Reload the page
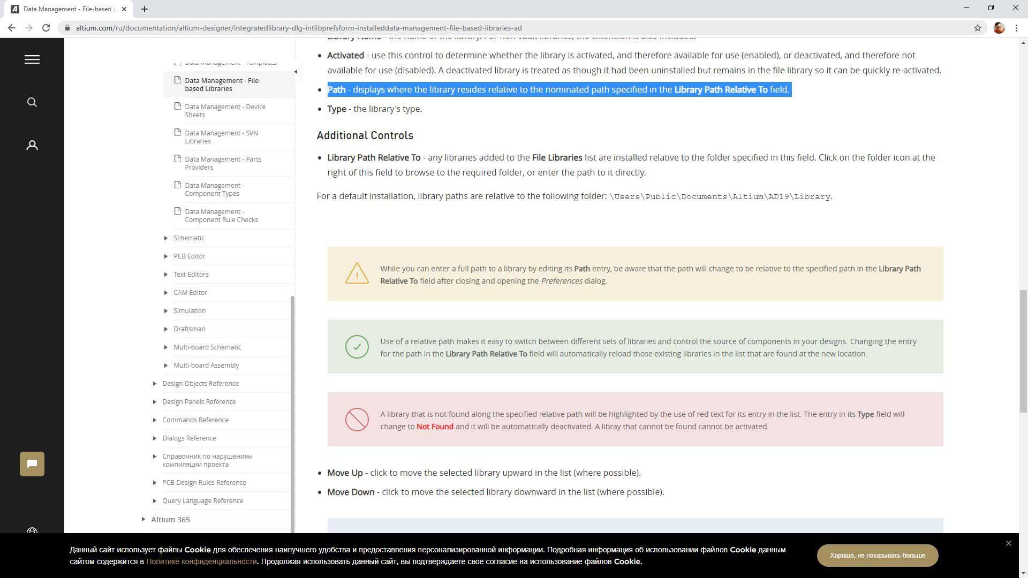 tap(46, 28)
